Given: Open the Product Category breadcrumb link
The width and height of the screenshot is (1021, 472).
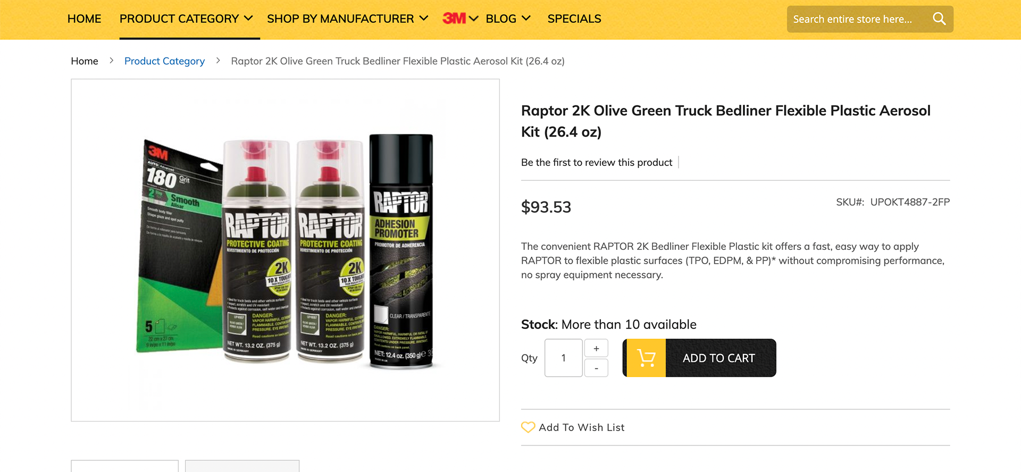Looking at the screenshot, I should coord(164,61).
